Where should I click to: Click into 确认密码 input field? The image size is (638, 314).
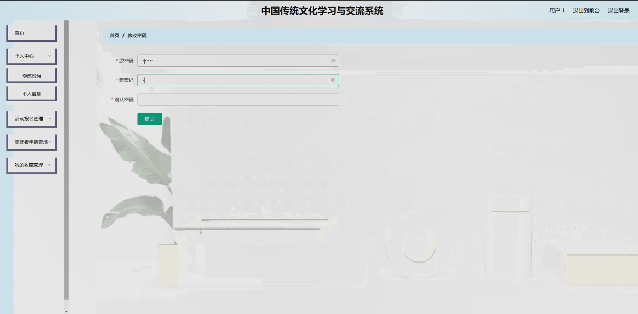coord(238,100)
